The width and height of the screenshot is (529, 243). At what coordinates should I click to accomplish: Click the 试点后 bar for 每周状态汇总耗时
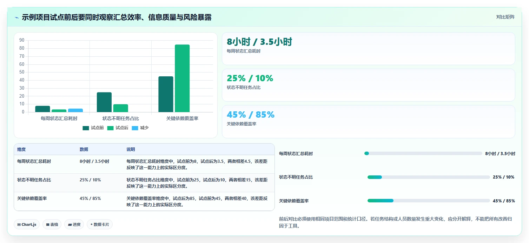pyautogui.click(x=59, y=111)
